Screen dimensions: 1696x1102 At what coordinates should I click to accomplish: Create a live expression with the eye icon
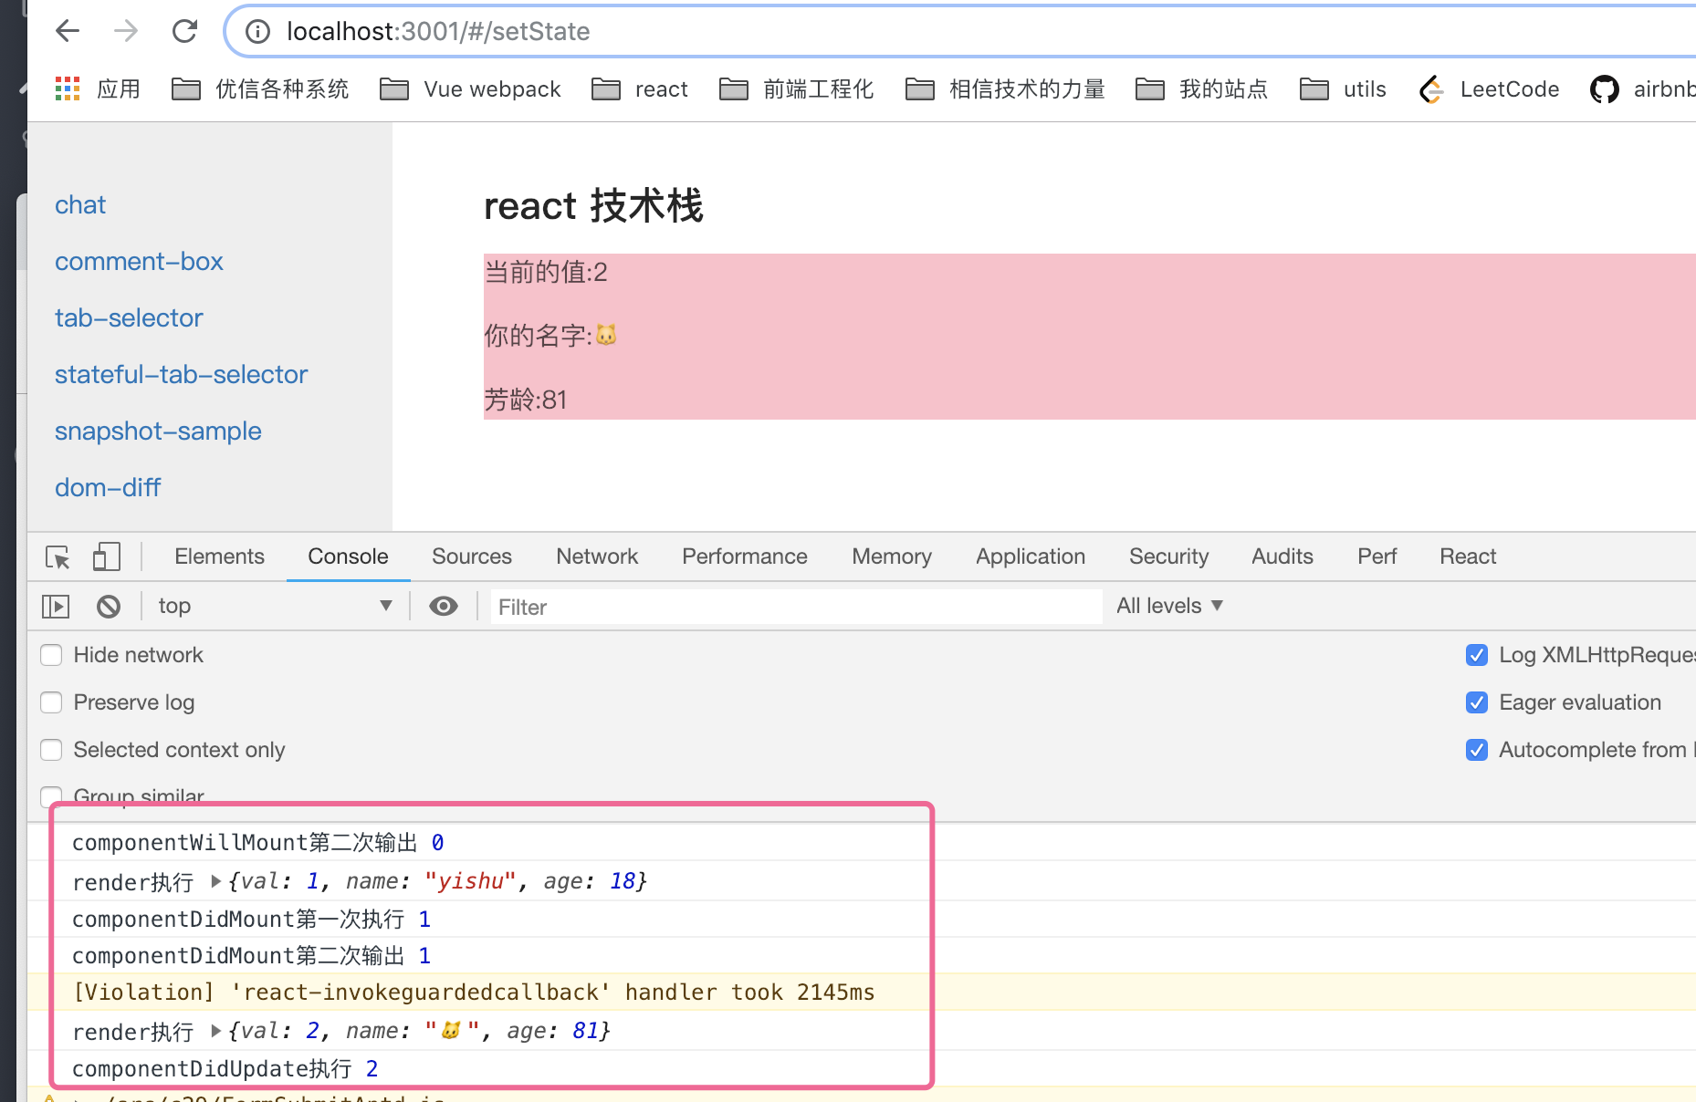(x=444, y=606)
